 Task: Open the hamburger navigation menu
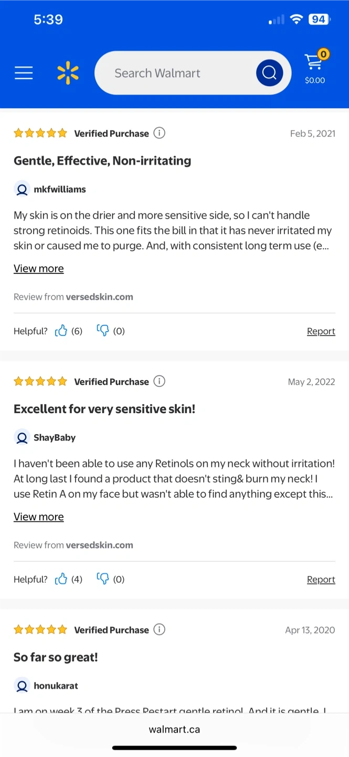point(24,73)
